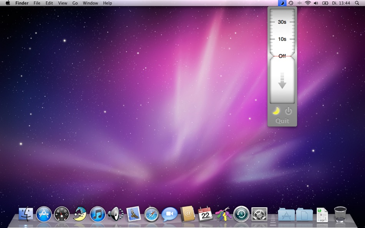
Task: Set the timer slider to 10s
Action: point(282,39)
